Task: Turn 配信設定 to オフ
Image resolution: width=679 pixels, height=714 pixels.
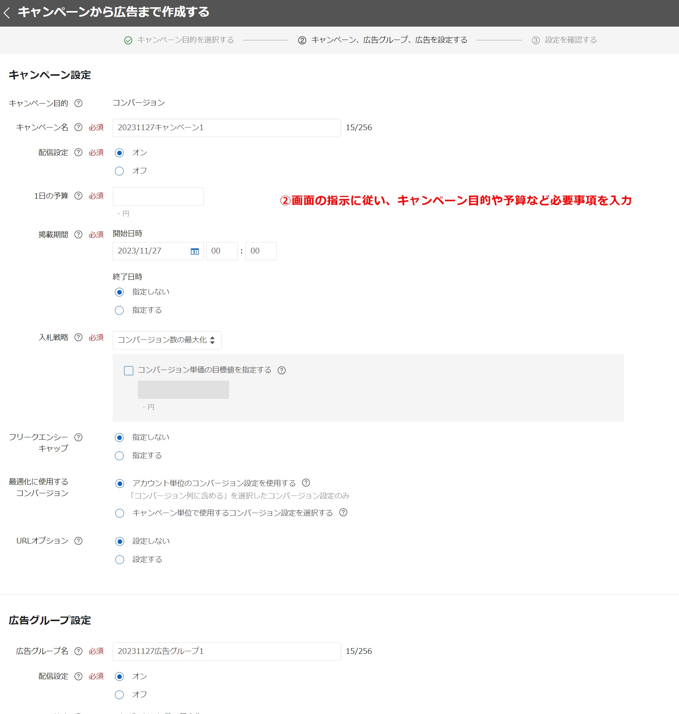Action: (119, 171)
